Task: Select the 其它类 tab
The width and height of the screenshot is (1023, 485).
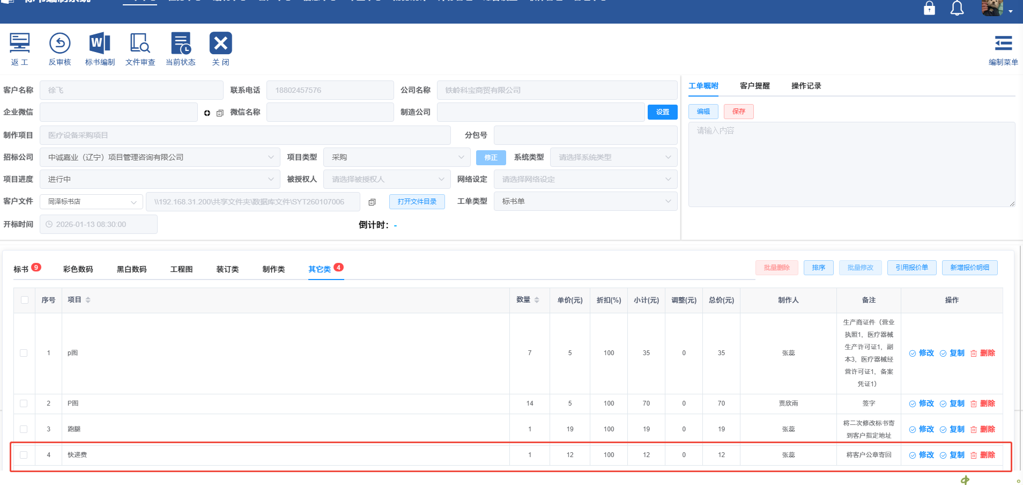Action: tap(320, 269)
